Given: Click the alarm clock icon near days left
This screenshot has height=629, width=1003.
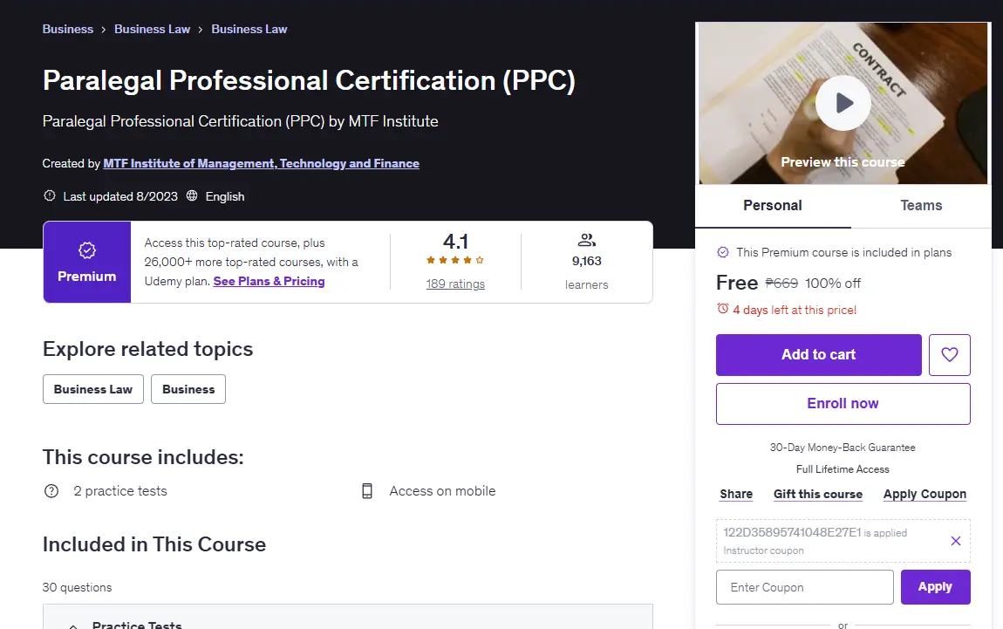Looking at the screenshot, I should [723, 309].
